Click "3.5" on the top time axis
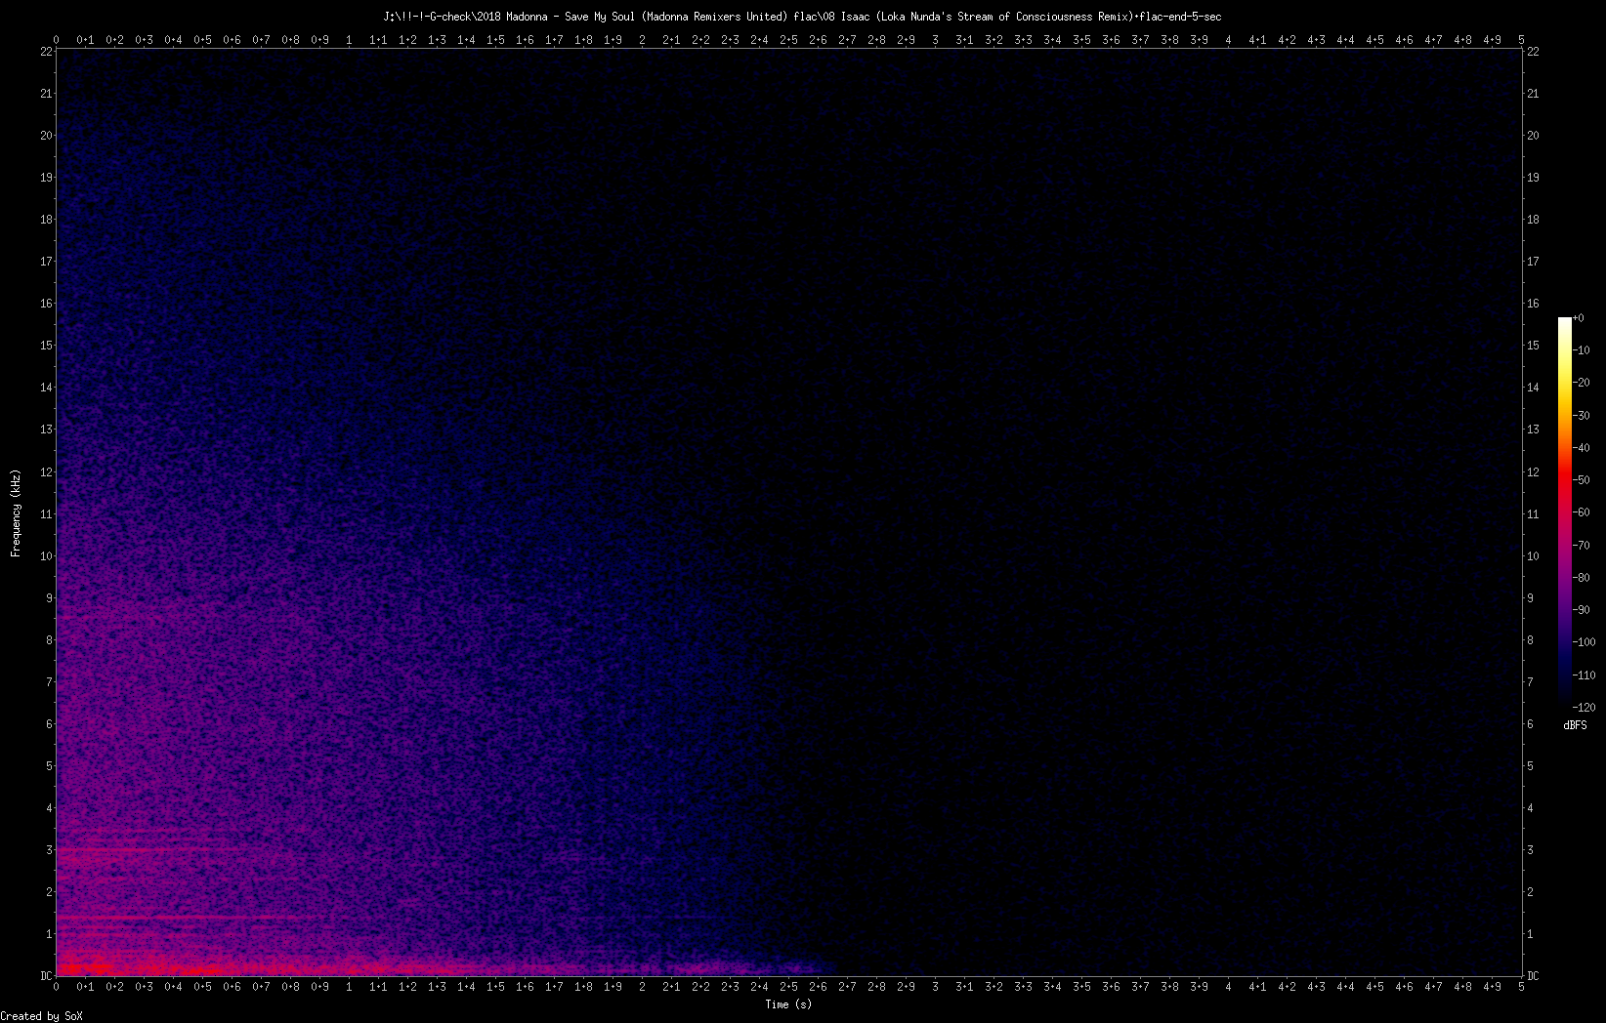1606x1023 pixels. [x=1081, y=40]
